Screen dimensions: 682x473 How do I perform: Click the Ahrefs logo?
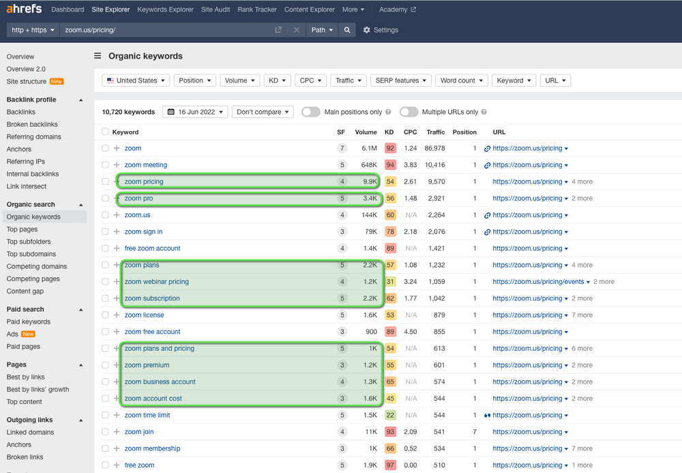(x=23, y=9)
